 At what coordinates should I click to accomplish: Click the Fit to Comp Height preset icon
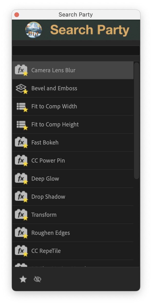click(x=22, y=124)
